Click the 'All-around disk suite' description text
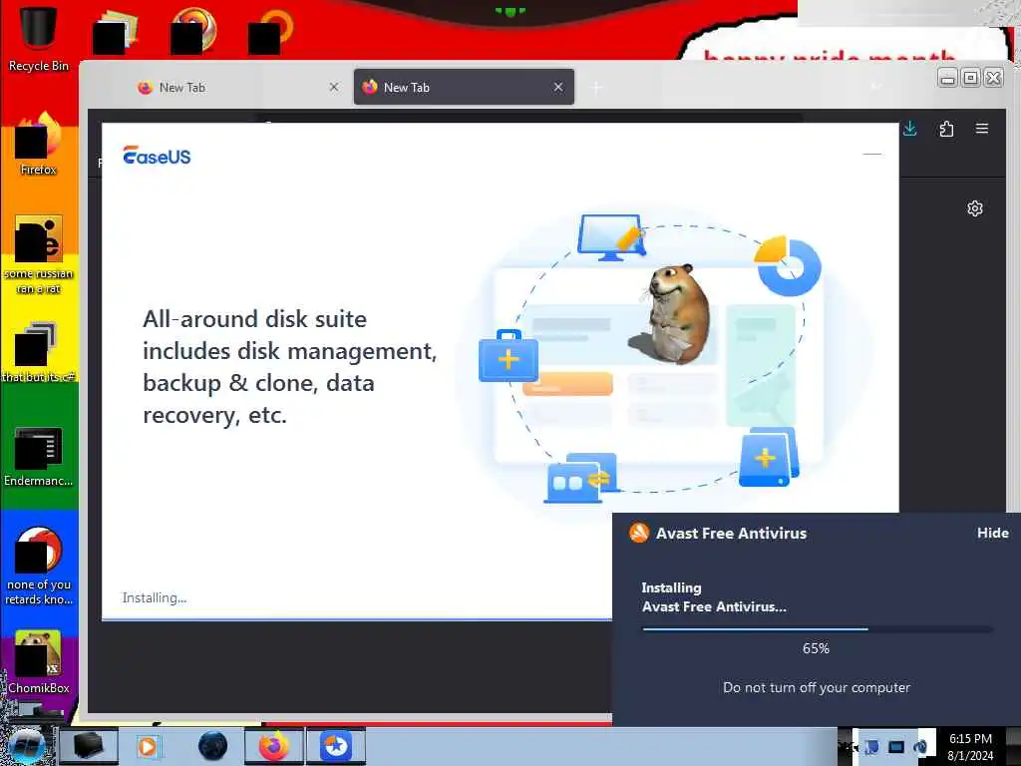Screen dimensions: 1021x766 (289, 367)
